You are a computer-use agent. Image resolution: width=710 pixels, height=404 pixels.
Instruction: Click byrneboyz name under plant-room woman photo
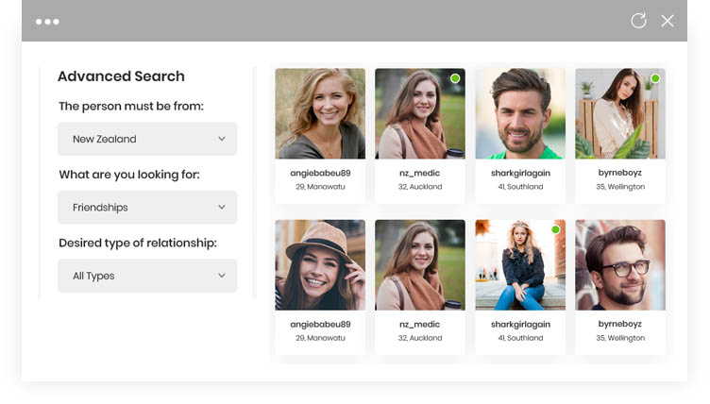[620, 173]
